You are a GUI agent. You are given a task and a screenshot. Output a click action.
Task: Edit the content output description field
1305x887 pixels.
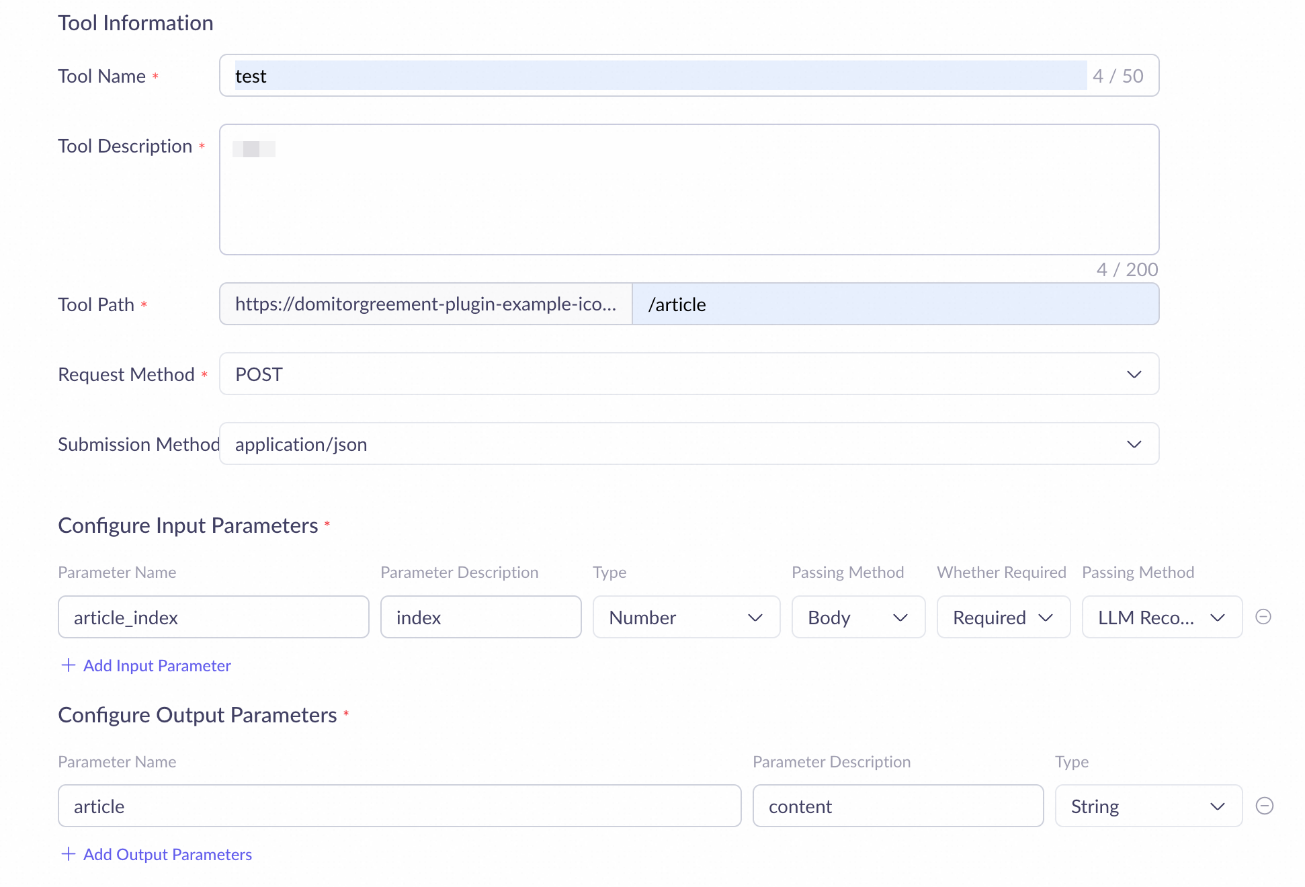coord(897,806)
